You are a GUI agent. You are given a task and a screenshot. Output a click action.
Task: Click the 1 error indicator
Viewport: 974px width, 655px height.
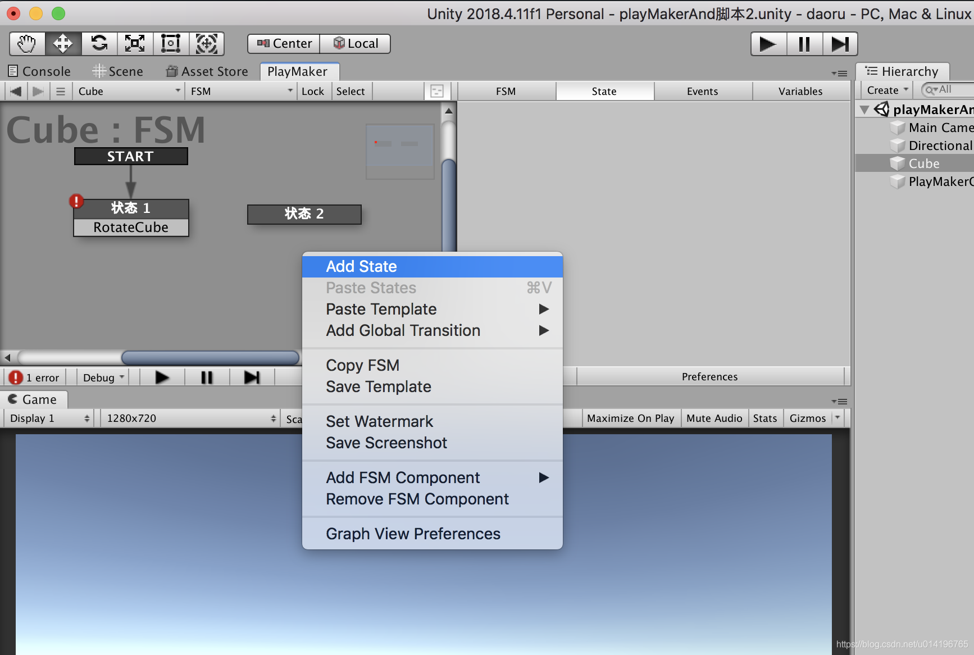point(35,377)
